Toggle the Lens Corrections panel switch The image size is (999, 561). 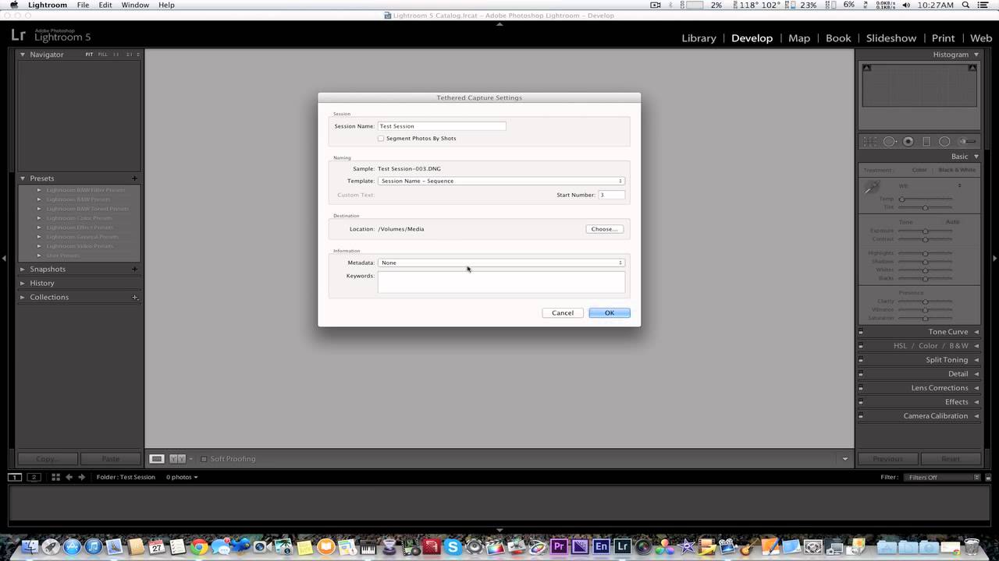coord(861,388)
